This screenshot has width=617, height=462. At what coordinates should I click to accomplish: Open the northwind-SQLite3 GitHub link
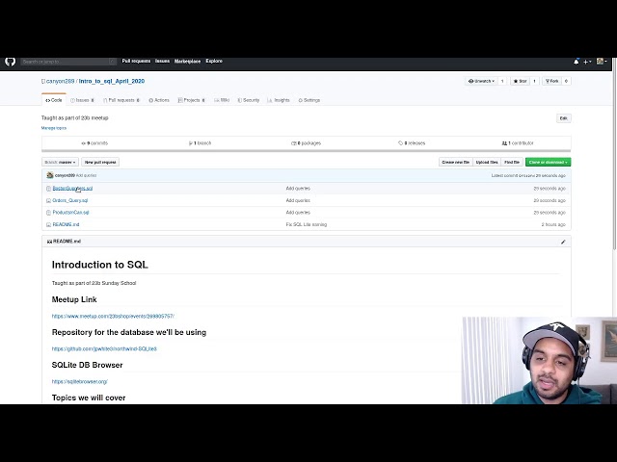tap(104, 348)
